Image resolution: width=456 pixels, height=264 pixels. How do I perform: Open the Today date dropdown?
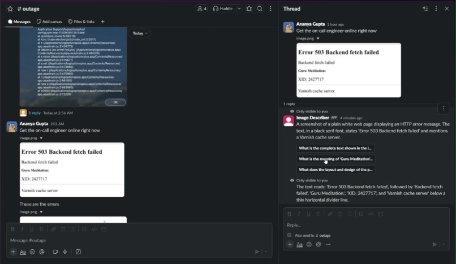[x=140, y=33]
